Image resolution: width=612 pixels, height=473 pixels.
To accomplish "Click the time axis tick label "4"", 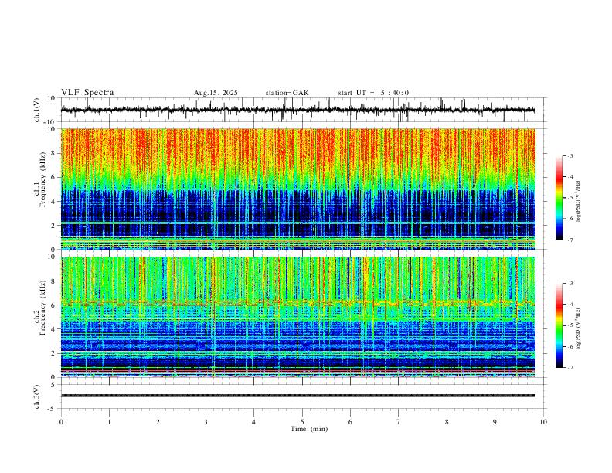I will 254,422.
